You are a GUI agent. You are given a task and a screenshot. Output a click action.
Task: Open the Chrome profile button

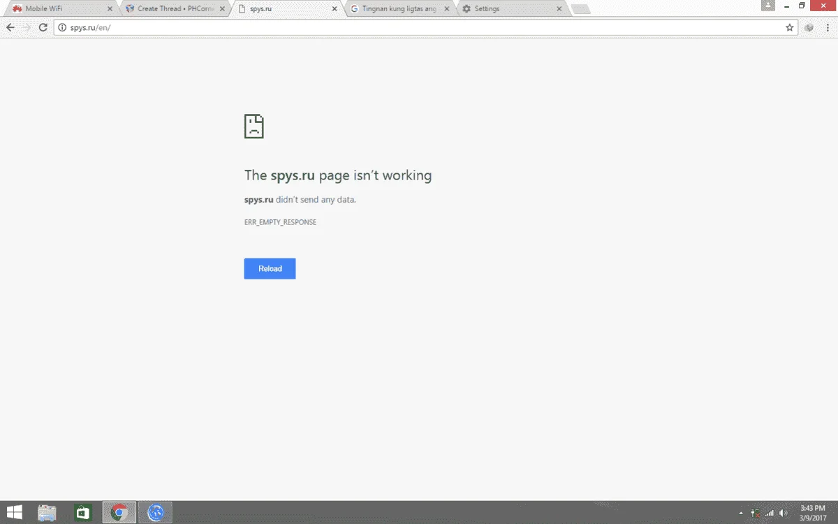tap(767, 6)
